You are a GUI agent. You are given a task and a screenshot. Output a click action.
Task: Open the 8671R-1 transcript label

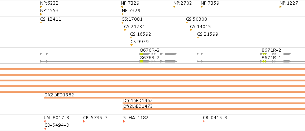(x=271, y=58)
